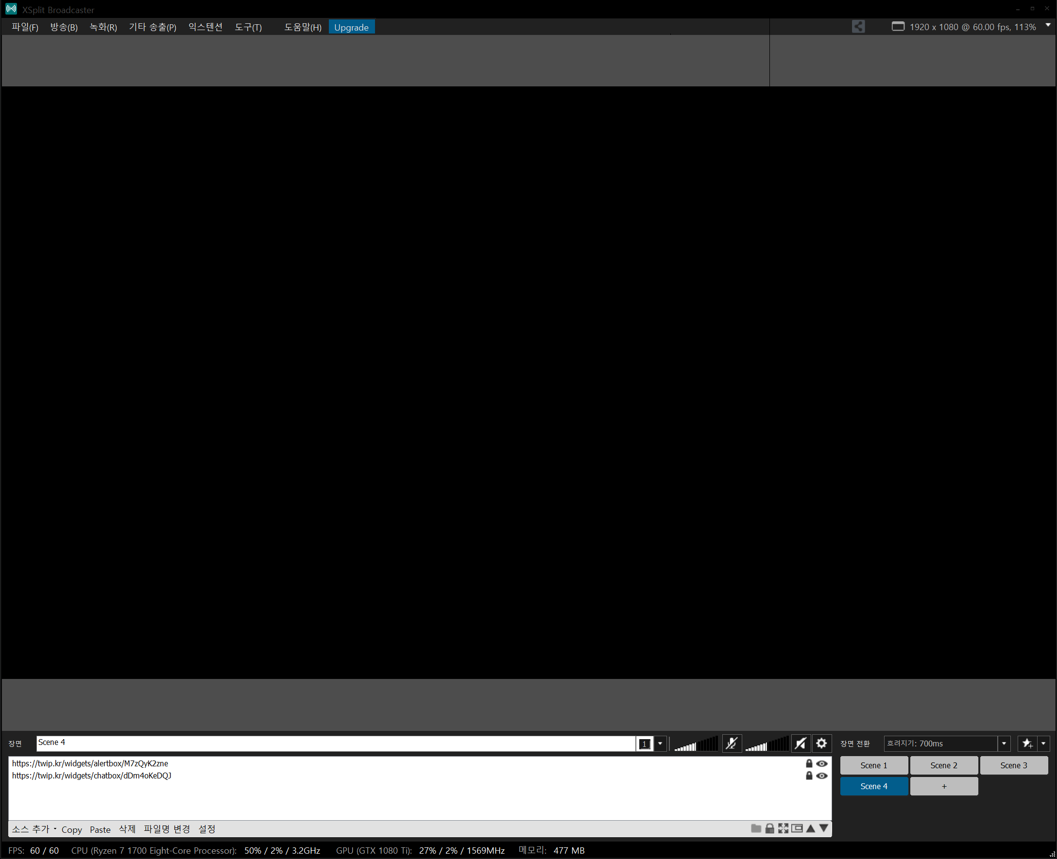Open the 방송(B) menu

coord(64,27)
